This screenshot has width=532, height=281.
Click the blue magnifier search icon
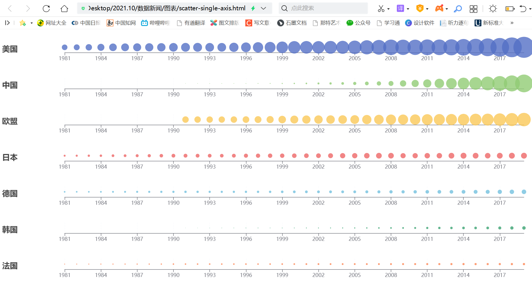pos(458,9)
